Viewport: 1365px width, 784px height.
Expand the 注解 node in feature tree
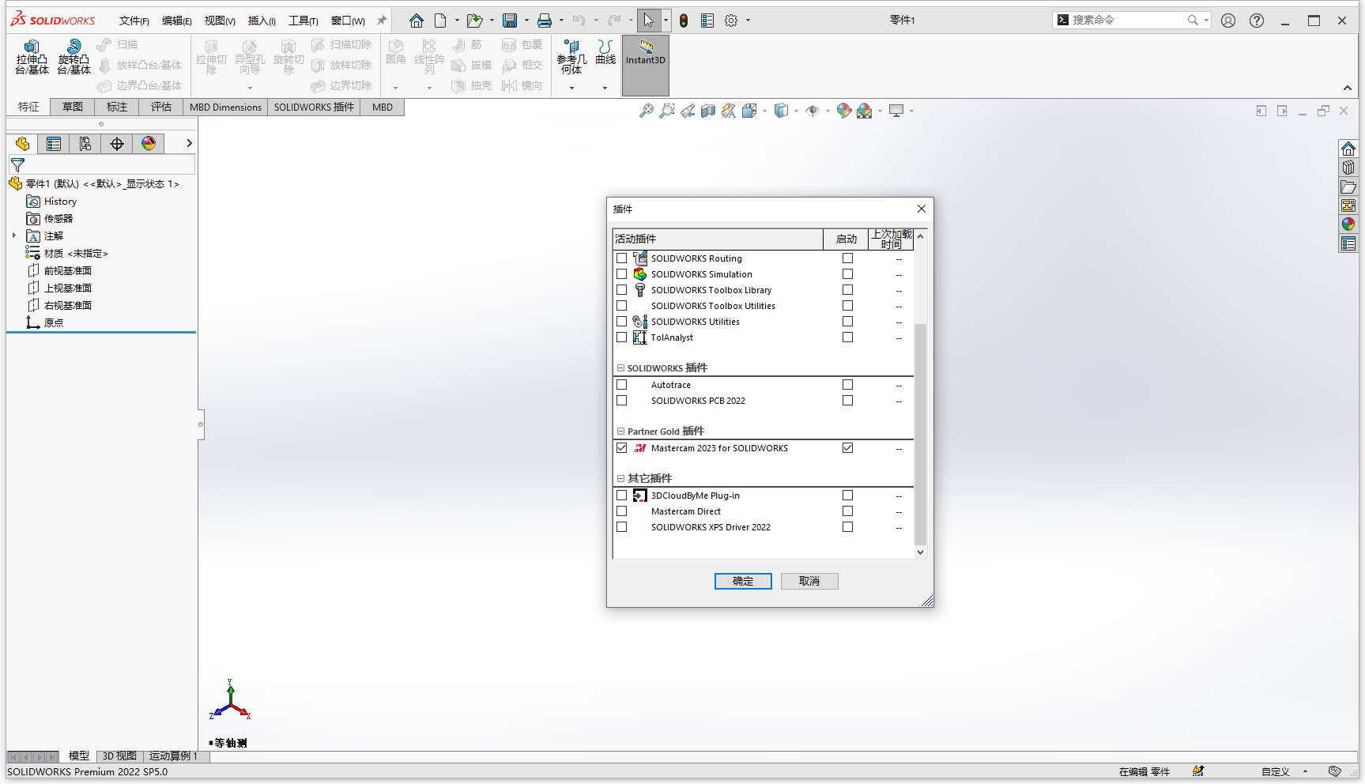coord(14,236)
